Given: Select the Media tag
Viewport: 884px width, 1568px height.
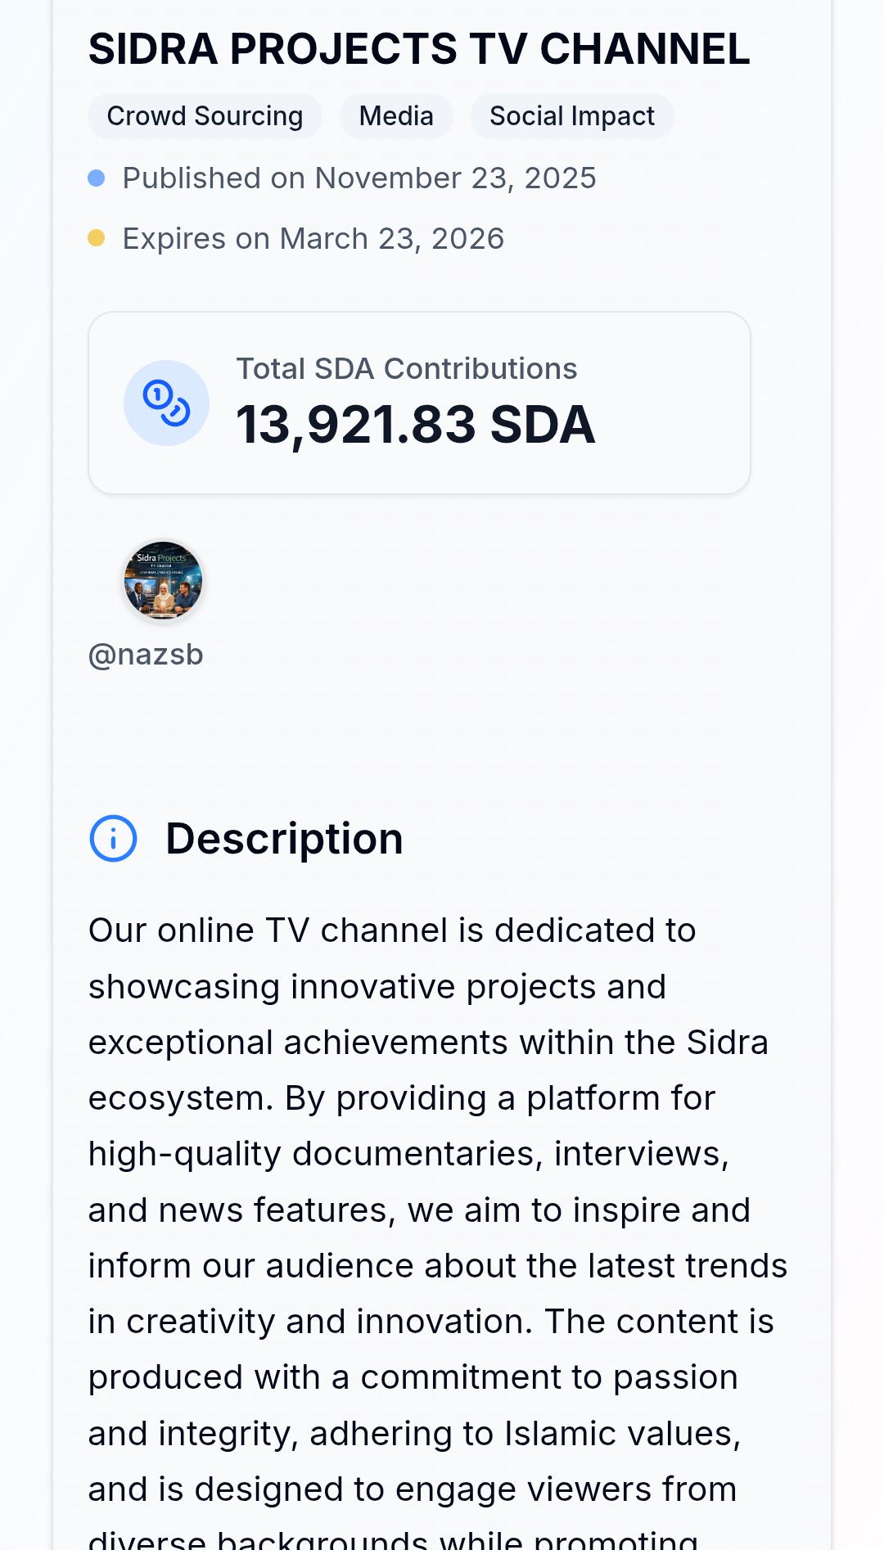Looking at the screenshot, I should [396, 116].
